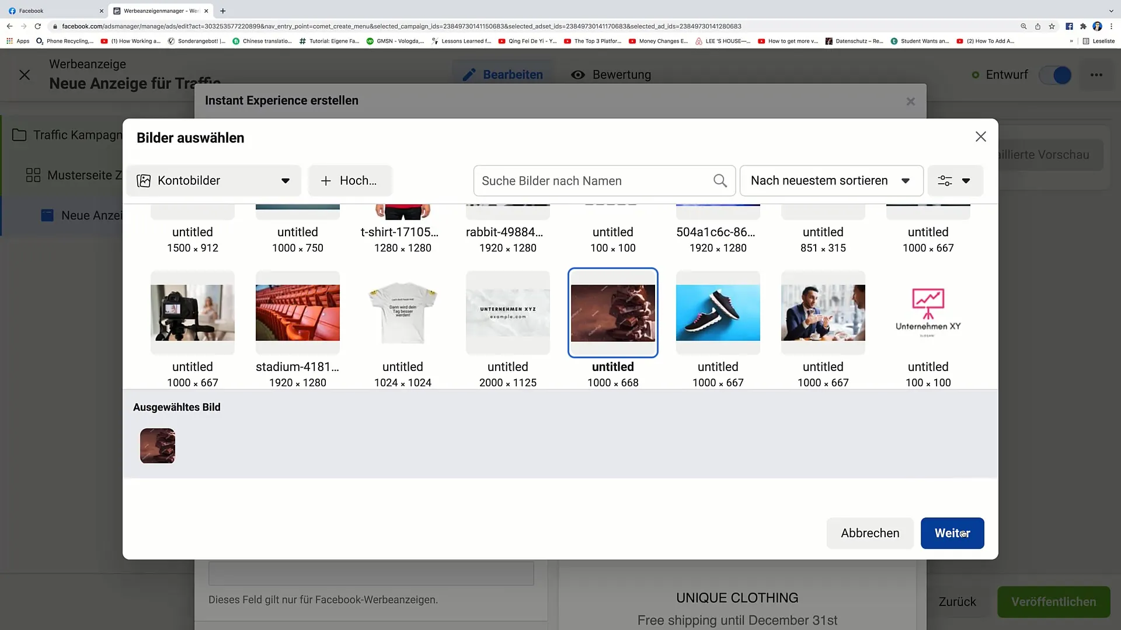Click the Veröffentlichen green button

[1054, 601]
